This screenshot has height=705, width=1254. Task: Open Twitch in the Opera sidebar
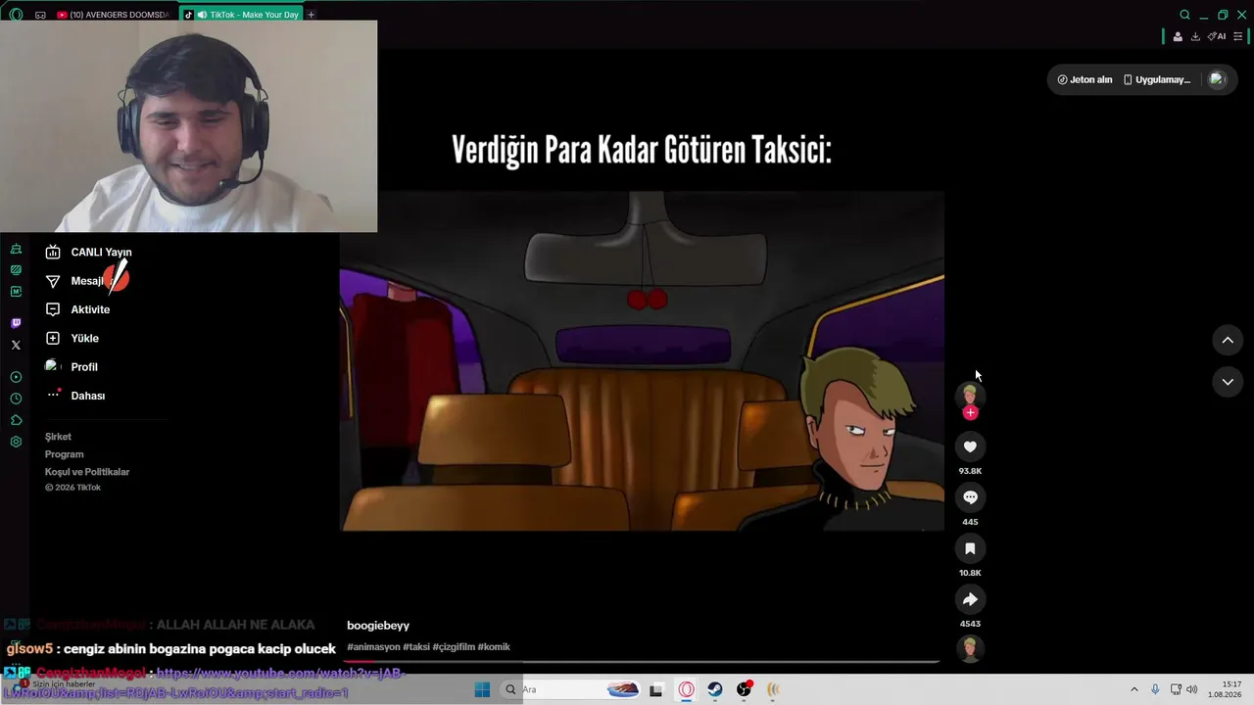tap(16, 323)
